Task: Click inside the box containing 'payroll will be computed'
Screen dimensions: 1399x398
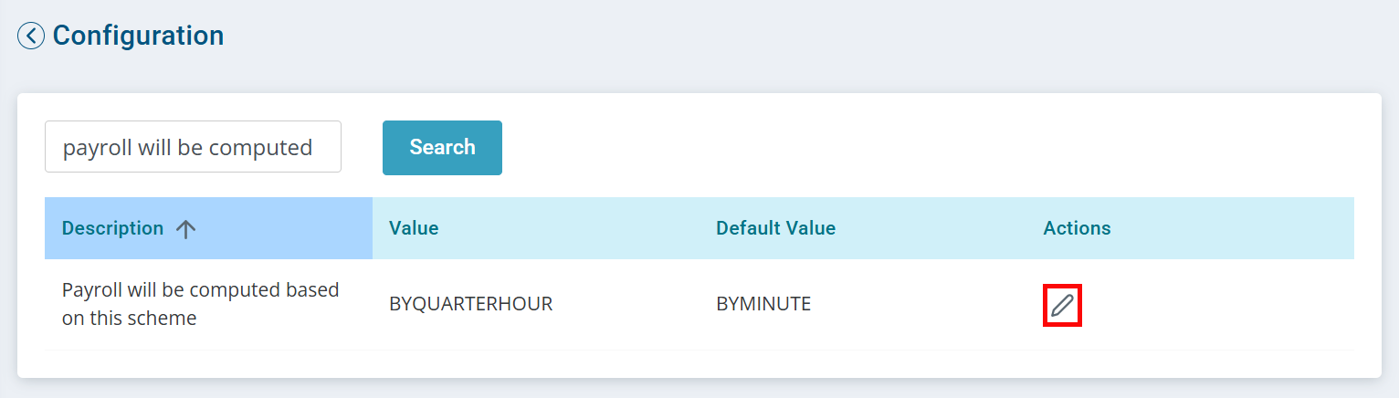Action: pos(193,147)
